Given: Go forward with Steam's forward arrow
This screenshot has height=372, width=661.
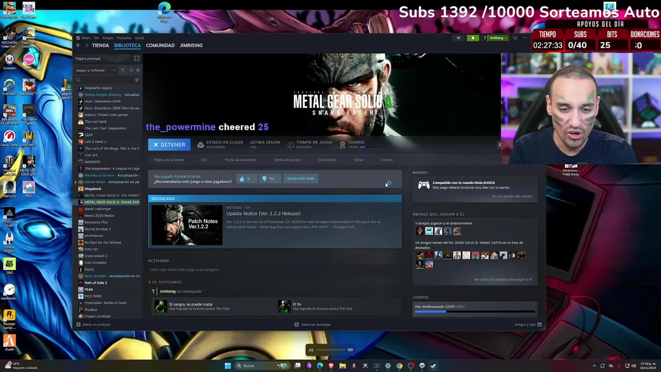Looking at the screenshot, I should pyautogui.click(x=86, y=45).
